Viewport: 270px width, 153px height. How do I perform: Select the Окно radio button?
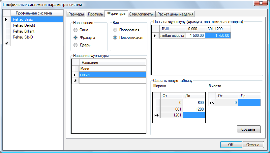pyautogui.click(x=76, y=30)
